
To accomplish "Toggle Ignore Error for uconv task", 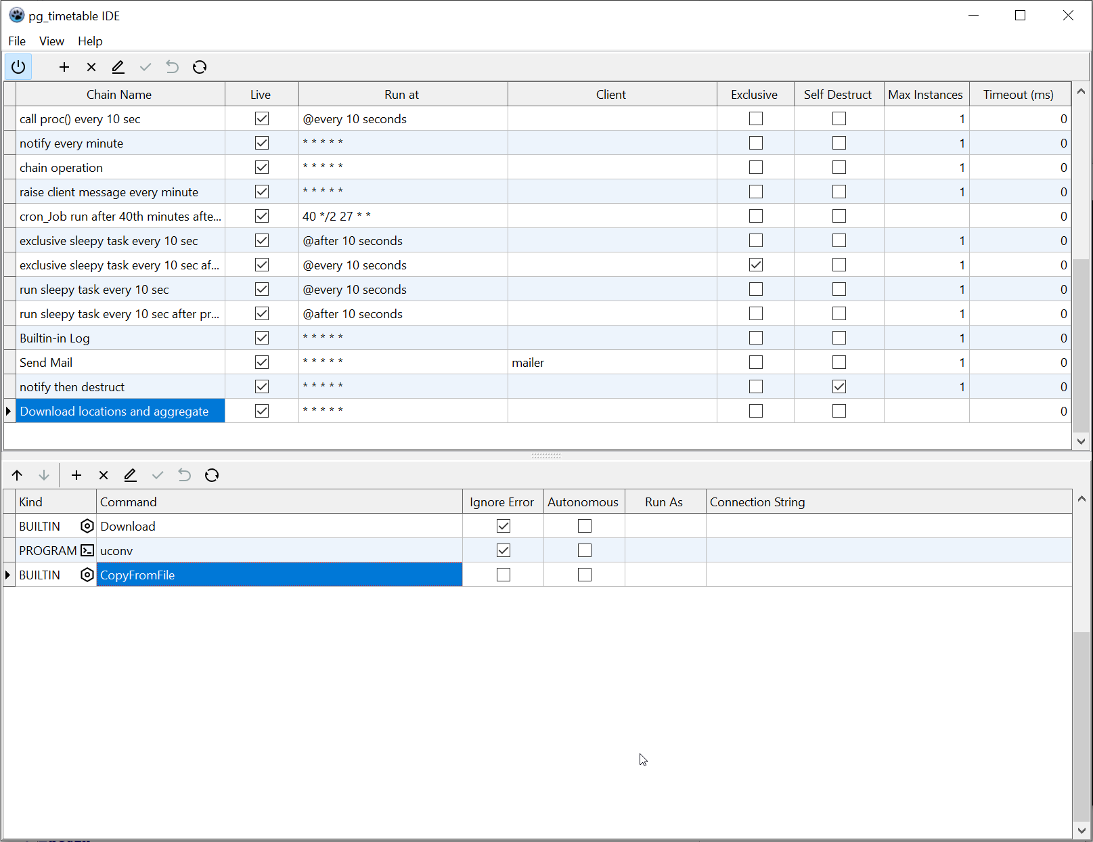I will pos(504,550).
